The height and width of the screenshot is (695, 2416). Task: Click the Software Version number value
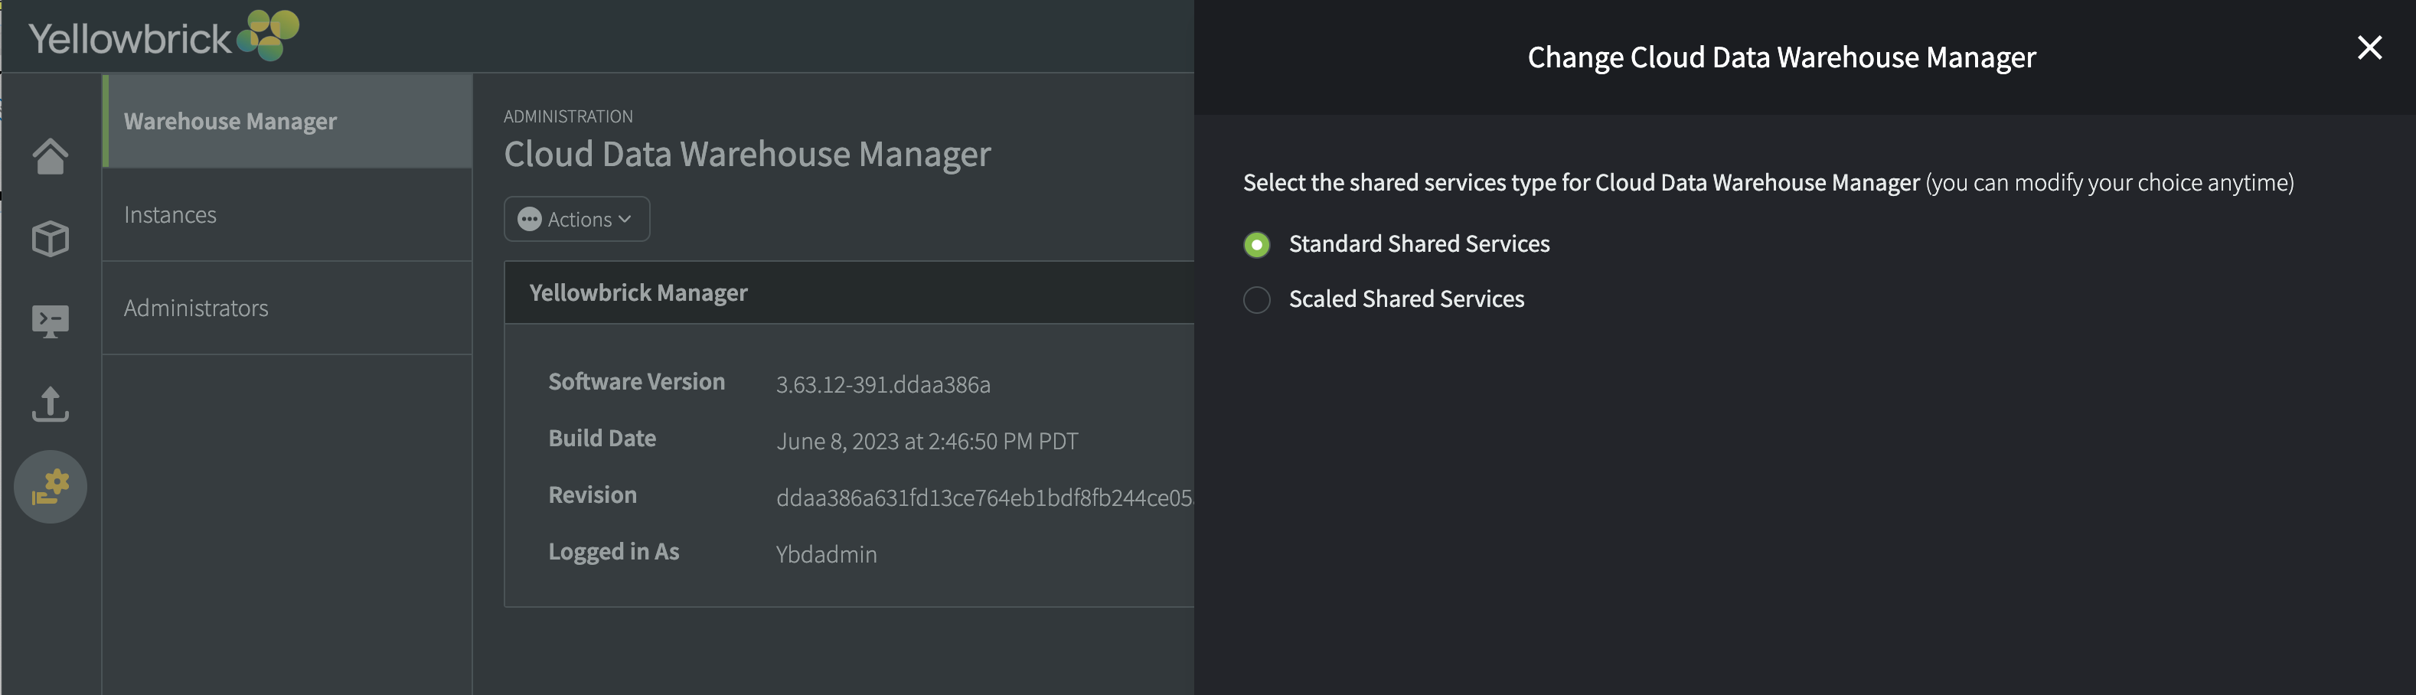coord(883,384)
